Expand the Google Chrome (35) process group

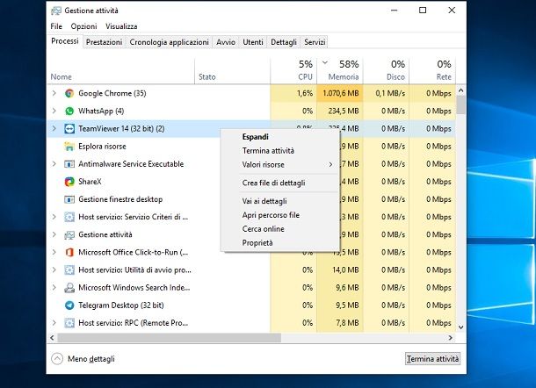click(54, 93)
